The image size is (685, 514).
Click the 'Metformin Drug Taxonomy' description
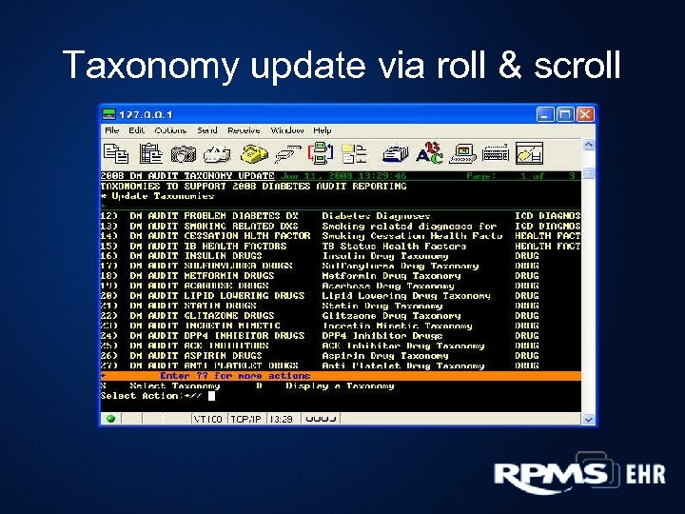[x=391, y=276]
